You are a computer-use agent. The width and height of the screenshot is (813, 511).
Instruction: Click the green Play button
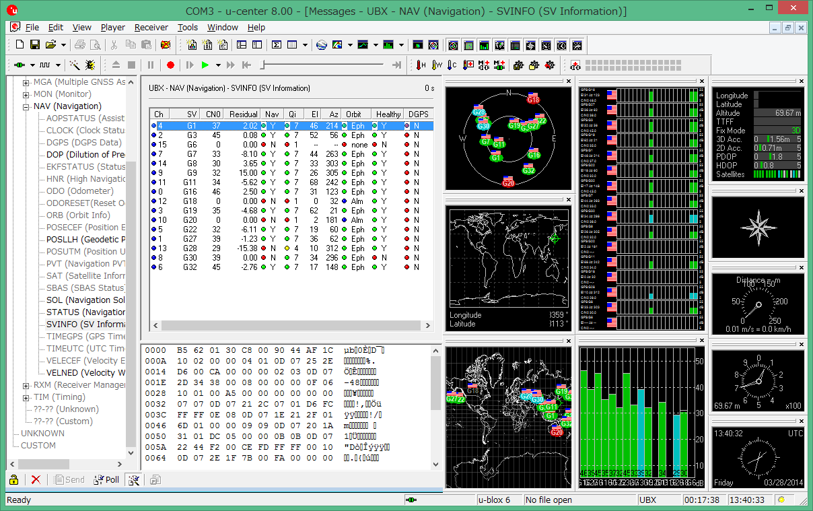(205, 65)
